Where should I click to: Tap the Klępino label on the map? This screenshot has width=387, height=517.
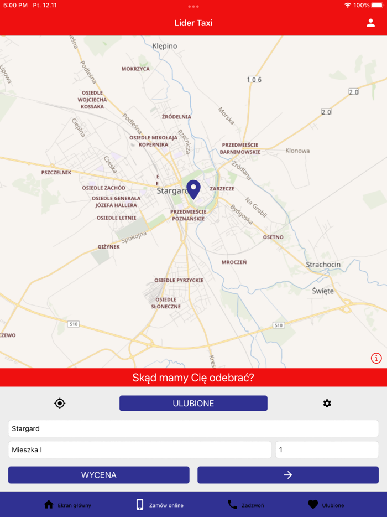(x=165, y=46)
